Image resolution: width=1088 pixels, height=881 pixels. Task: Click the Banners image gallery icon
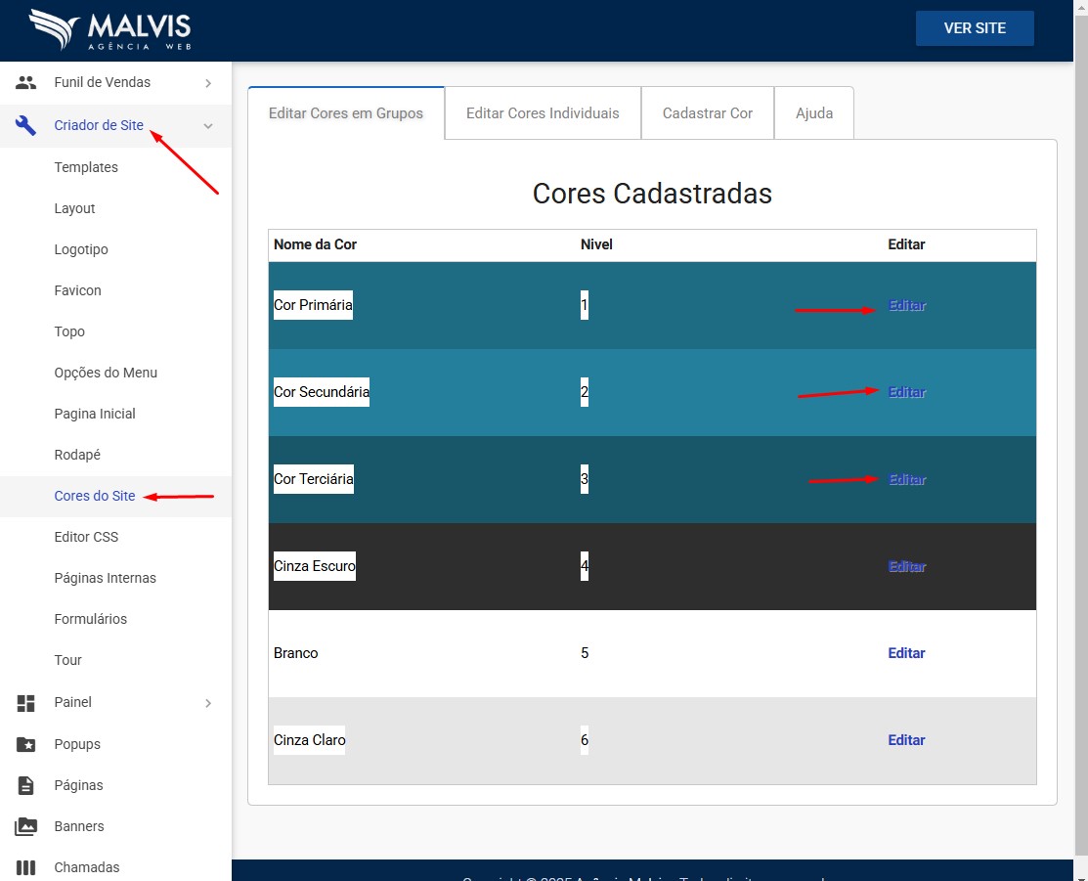(25, 826)
